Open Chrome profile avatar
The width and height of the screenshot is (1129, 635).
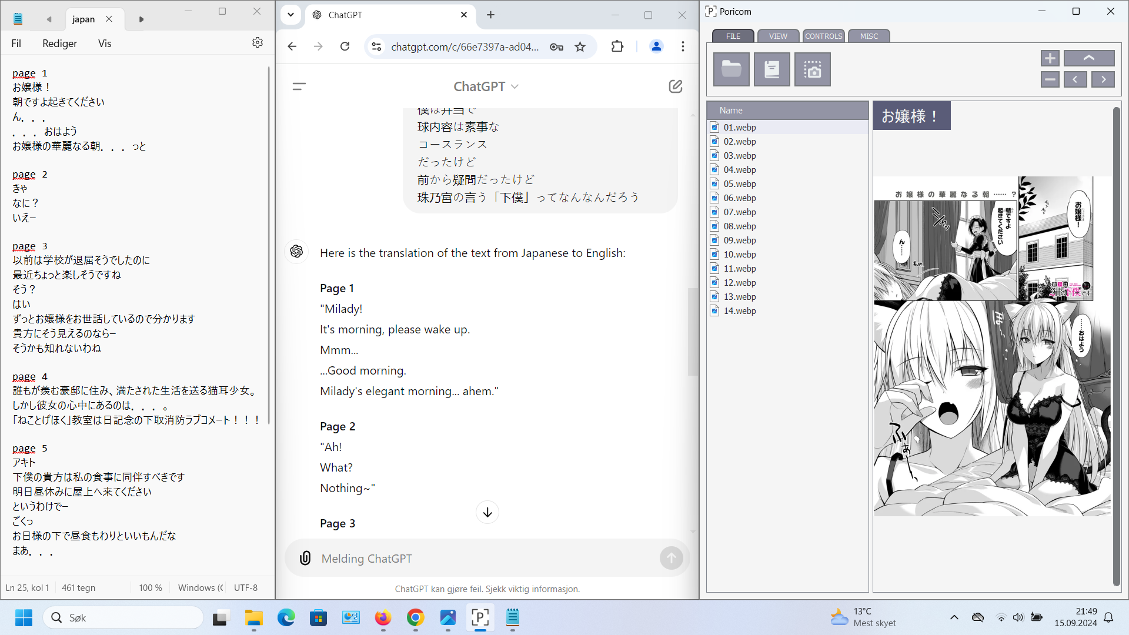coord(656,46)
